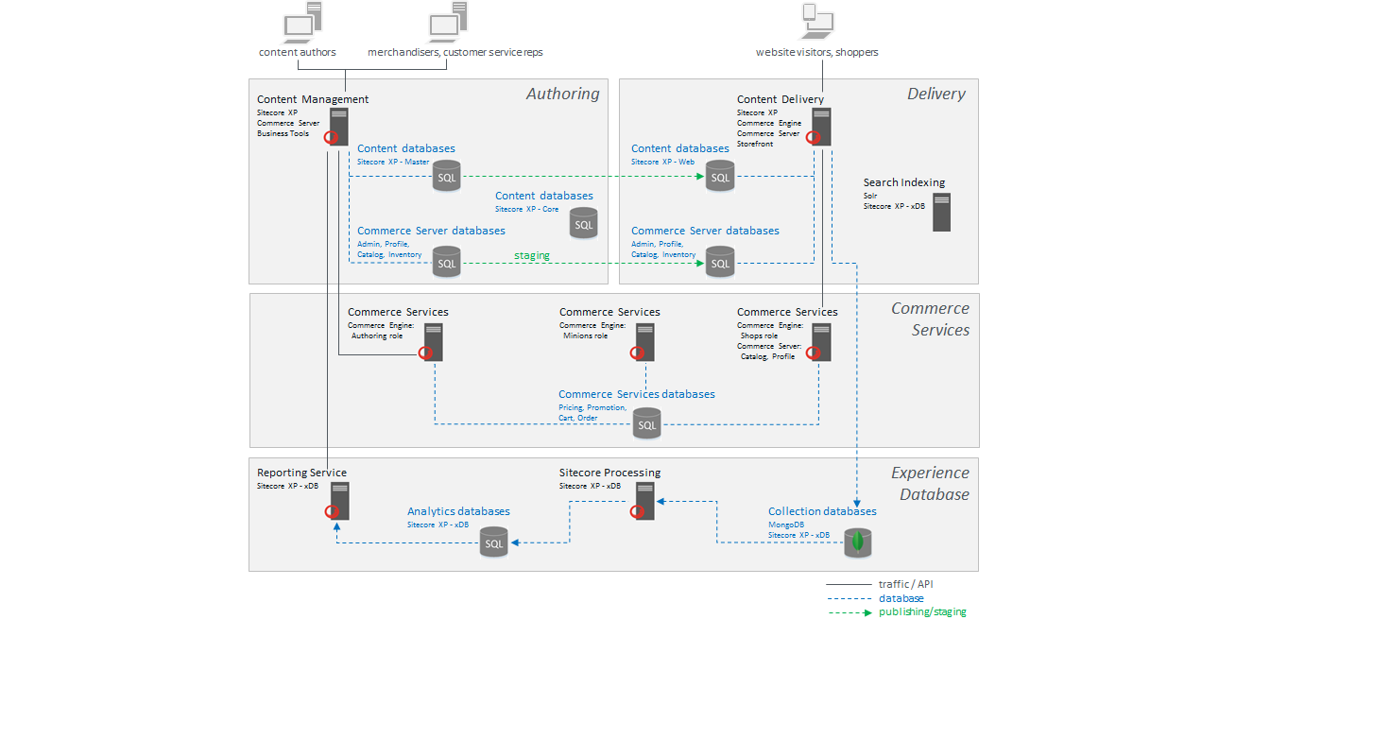Click the green 'staging' arrow label
Image resolution: width=1373 pixels, height=740 pixels.
click(x=532, y=255)
